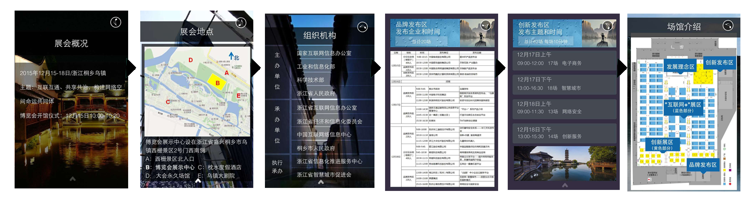Select 国家互联网信息办公室 in organizer list

pos(324,53)
